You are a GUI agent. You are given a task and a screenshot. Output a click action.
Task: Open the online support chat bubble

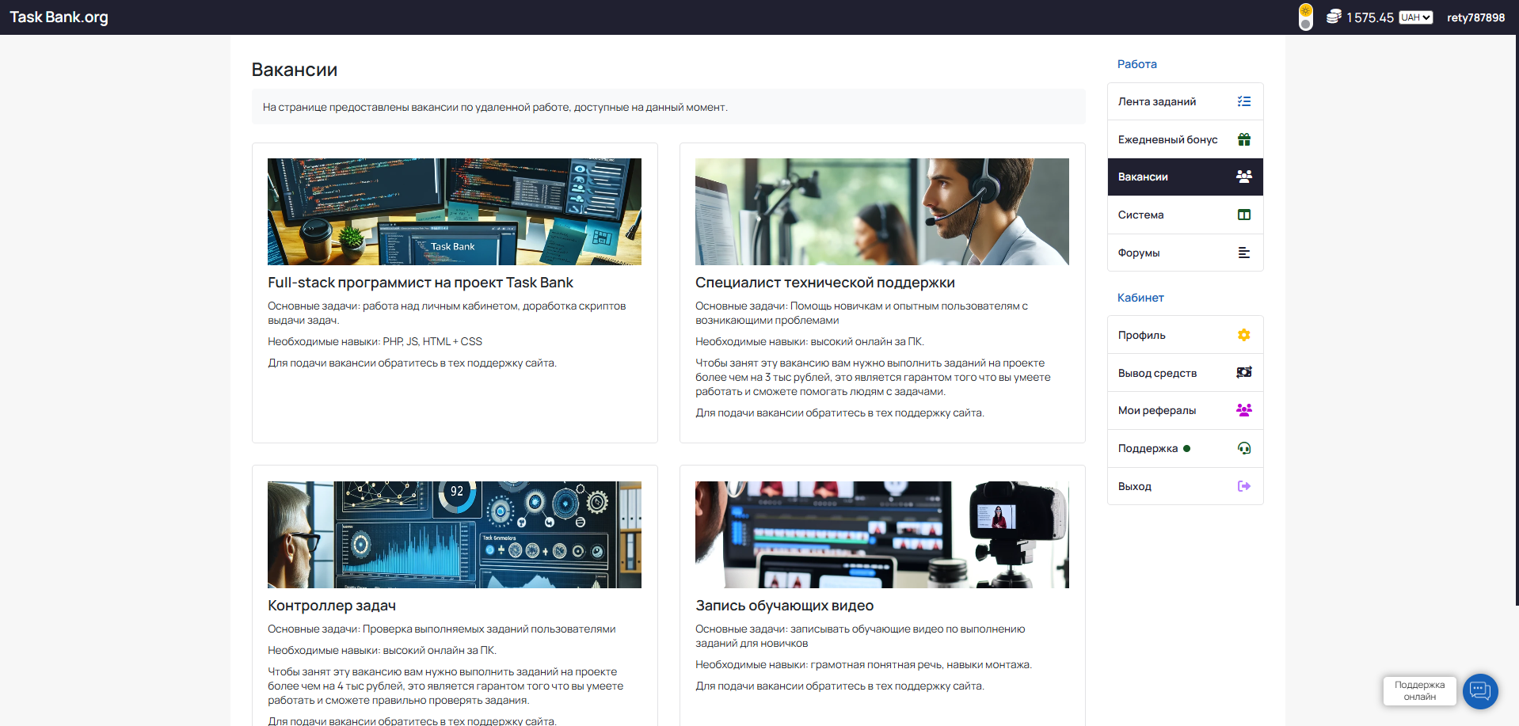[1479, 691]
